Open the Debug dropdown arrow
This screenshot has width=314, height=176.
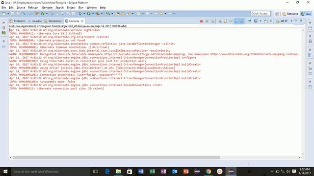pos(84,14)
